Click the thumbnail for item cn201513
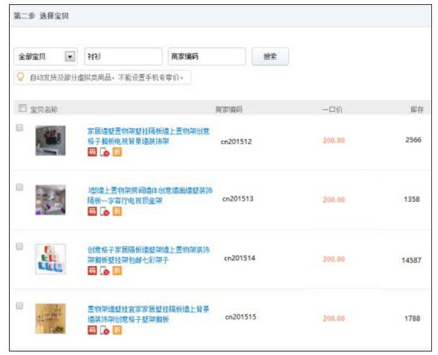Viewport: 438px width, 355px height. point(51,200)
